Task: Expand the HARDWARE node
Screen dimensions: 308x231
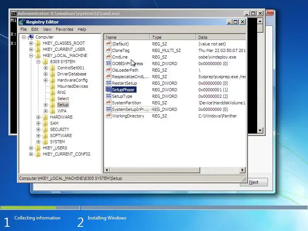Action: (38, 117)
